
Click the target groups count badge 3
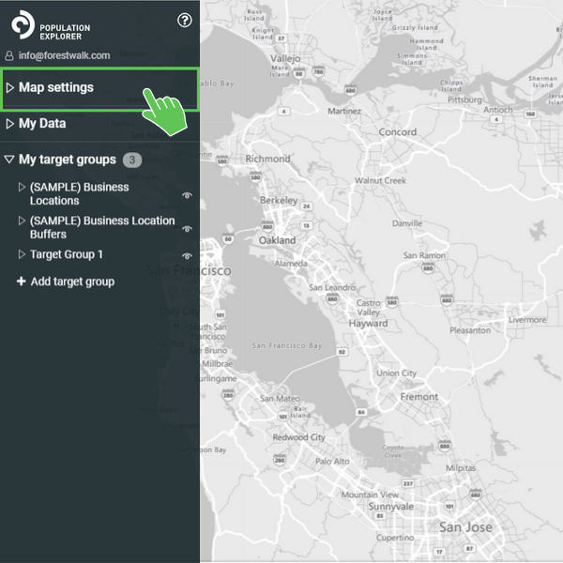132,160
